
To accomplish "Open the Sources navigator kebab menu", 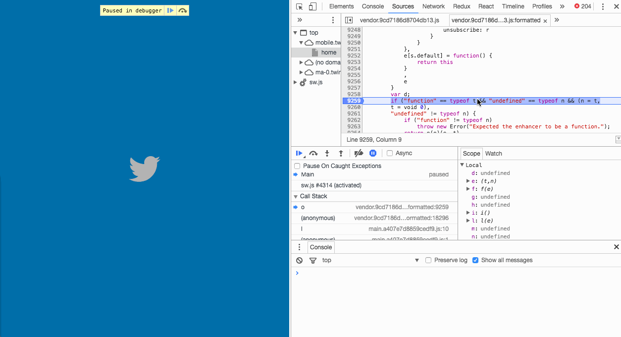I will pos(333,20).
